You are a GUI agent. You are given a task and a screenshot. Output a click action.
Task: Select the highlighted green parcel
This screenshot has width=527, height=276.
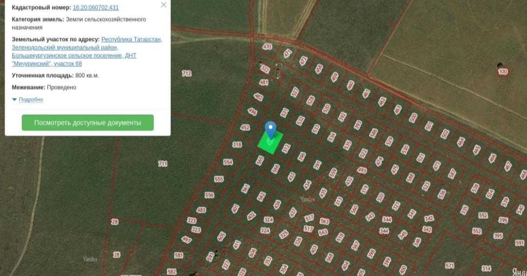[x=270, y=142]
